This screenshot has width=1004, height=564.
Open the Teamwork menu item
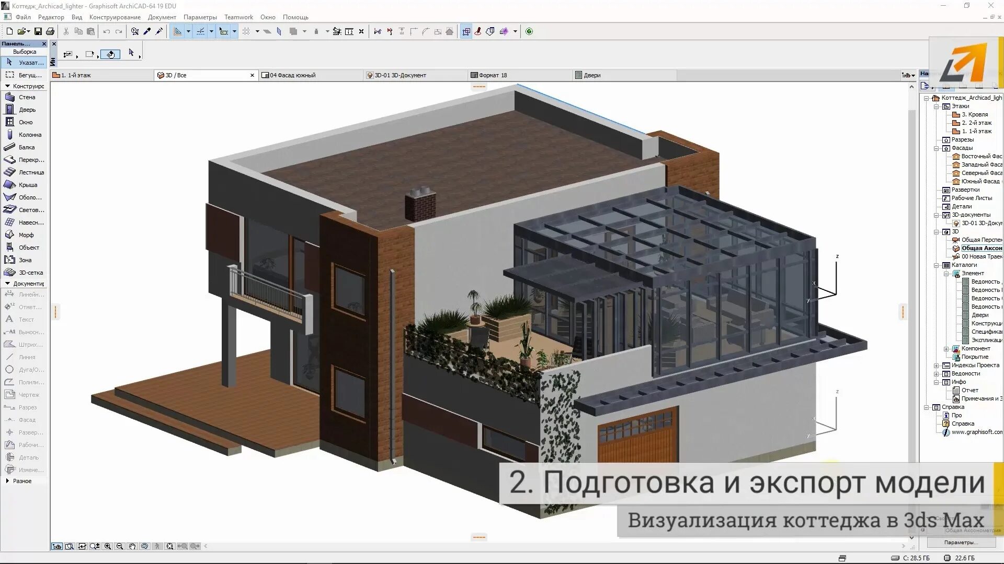(238, 17)
